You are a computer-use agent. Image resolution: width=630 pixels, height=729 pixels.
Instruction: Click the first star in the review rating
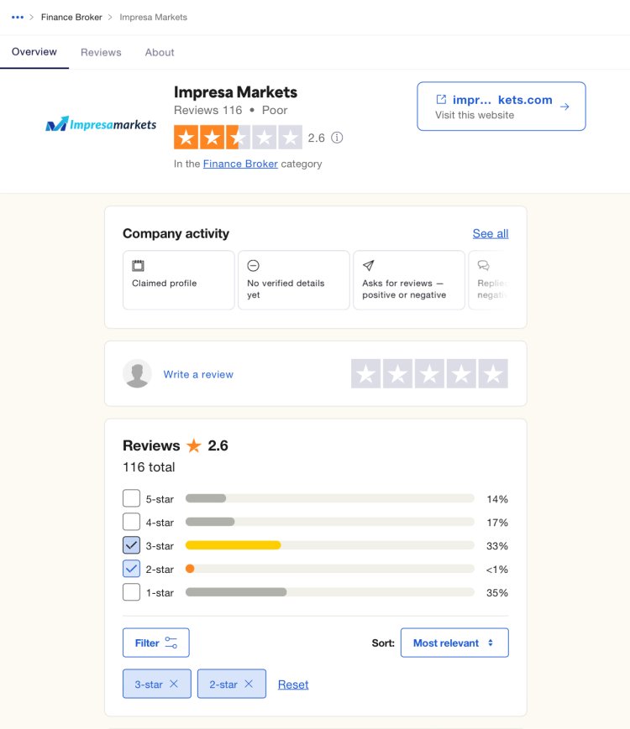pos(365,374)
